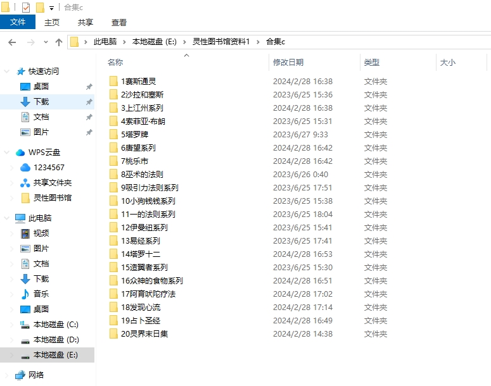Open 共享文件夹 in WPS cloud
This screenshot has width=491, height=386.
(53, 182)
